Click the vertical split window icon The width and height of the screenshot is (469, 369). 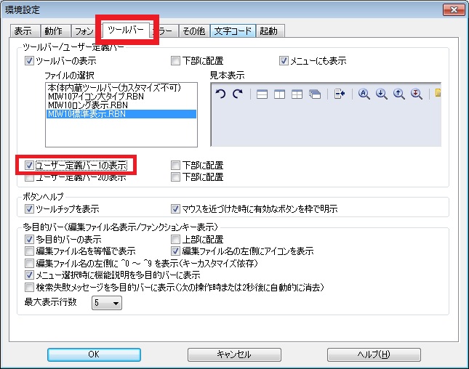coord(279,94)
